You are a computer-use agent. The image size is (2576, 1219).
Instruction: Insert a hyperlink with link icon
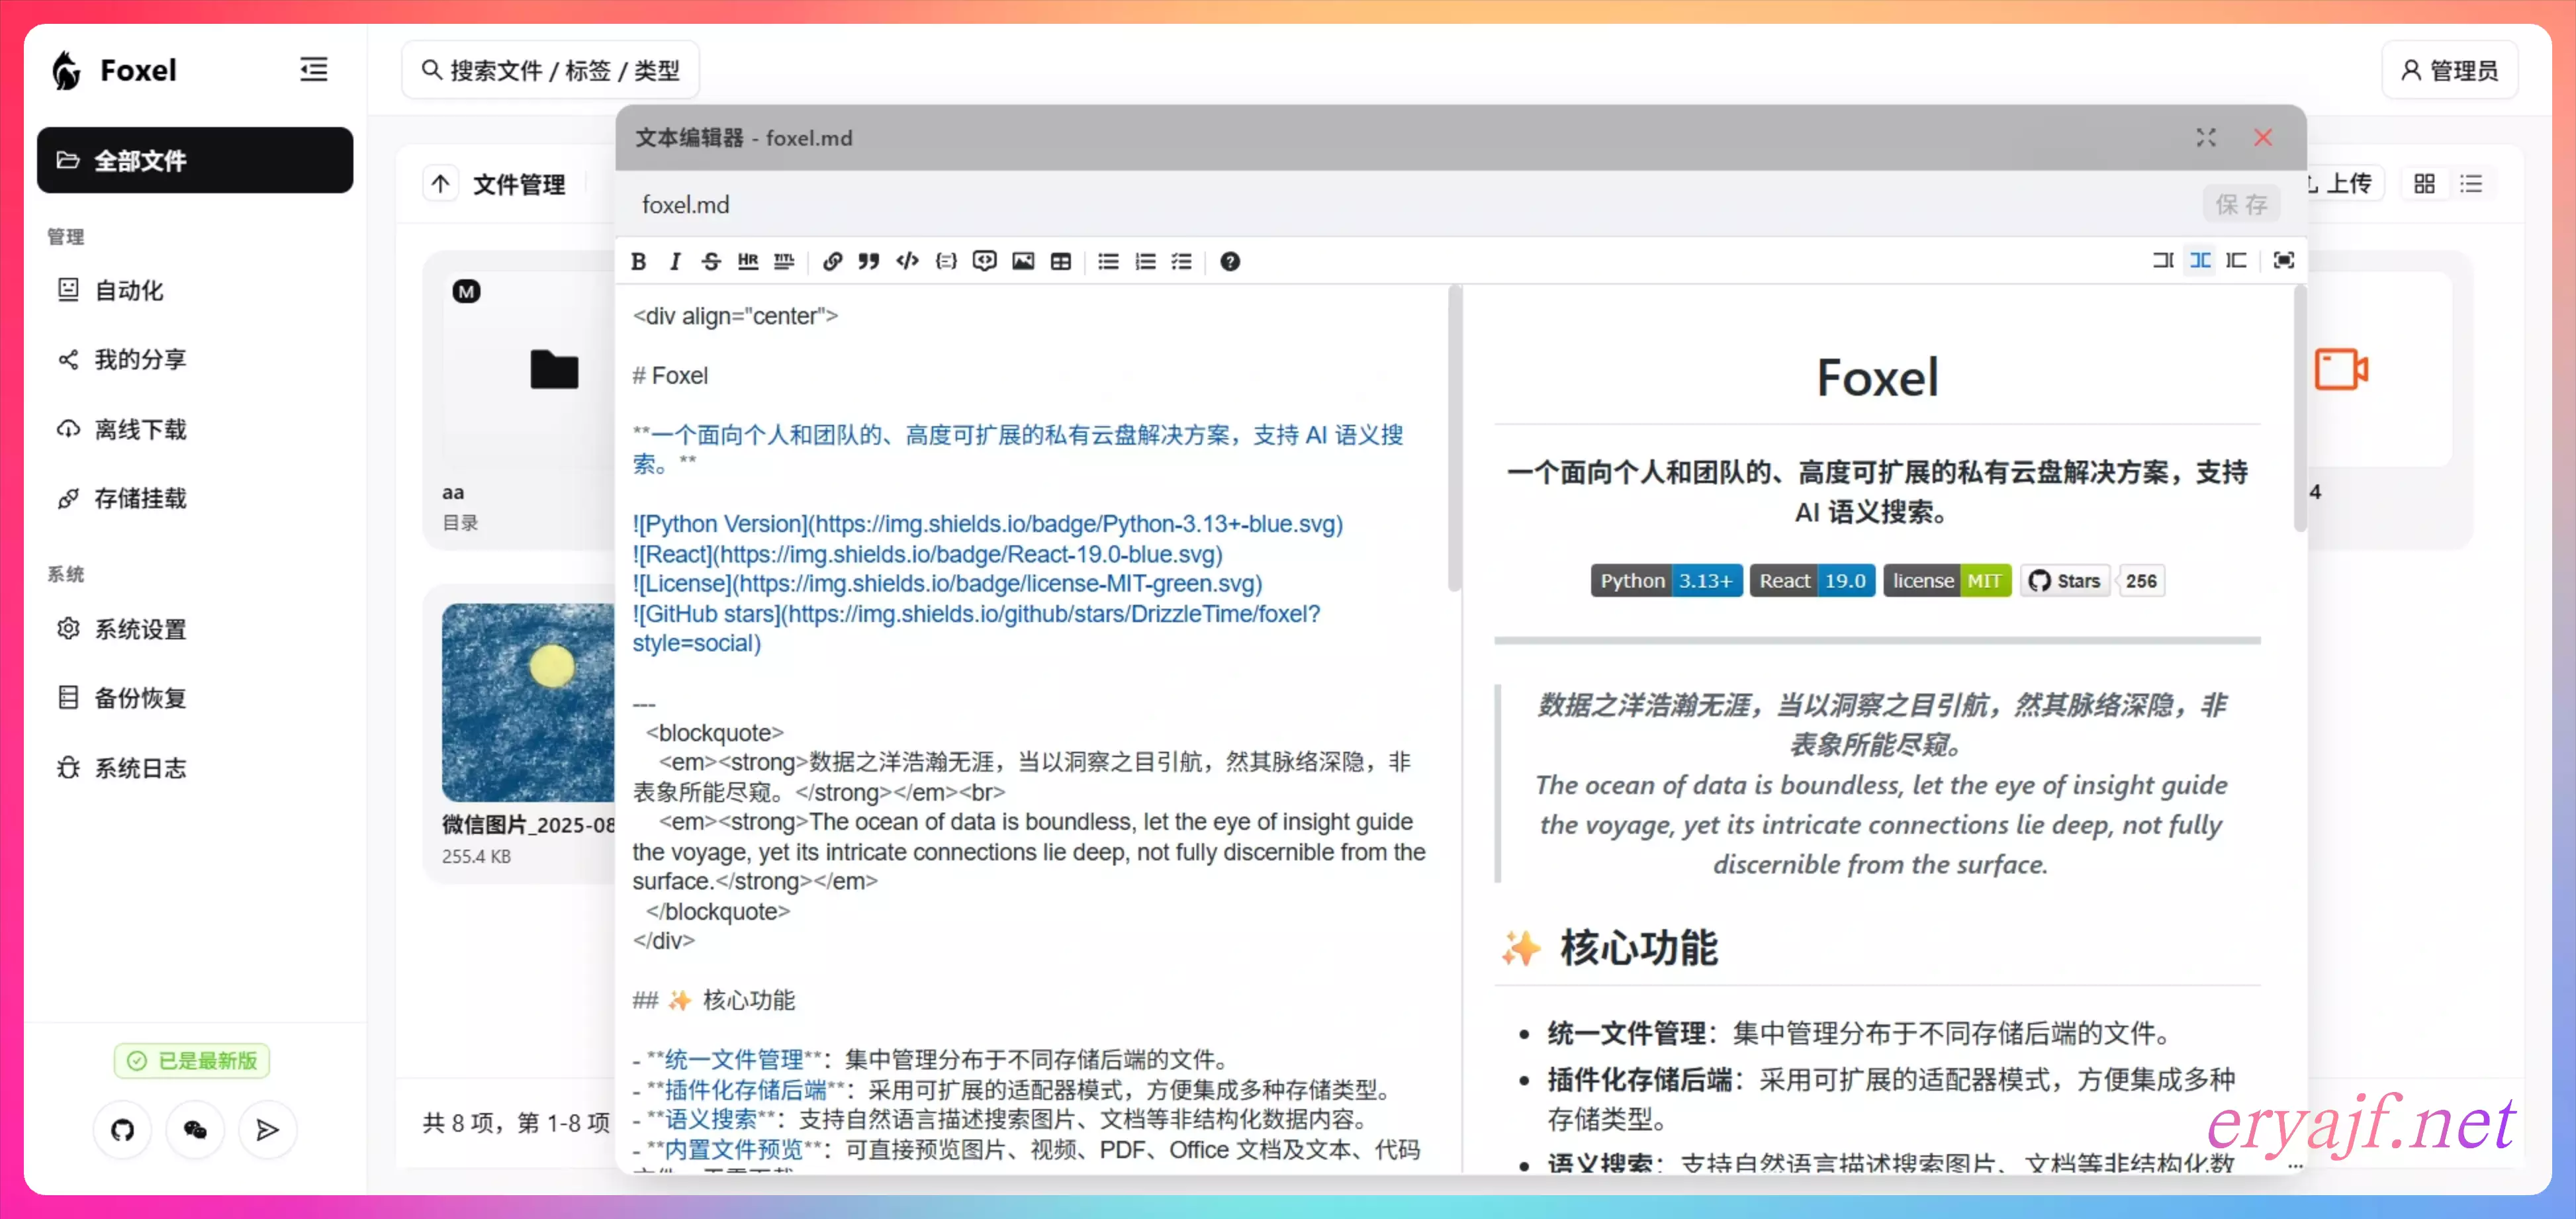coord(832,261)
